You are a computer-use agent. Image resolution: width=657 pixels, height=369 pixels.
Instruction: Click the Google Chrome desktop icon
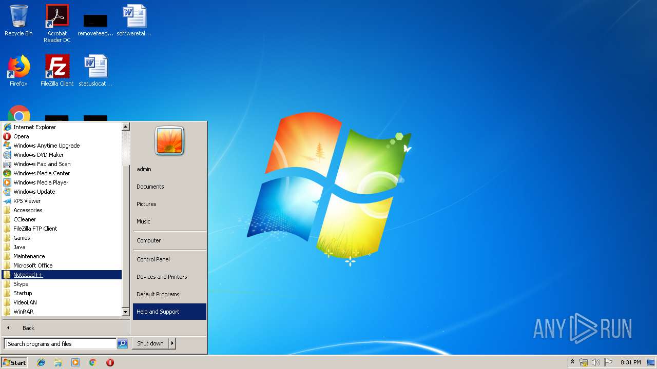[19, 114]
